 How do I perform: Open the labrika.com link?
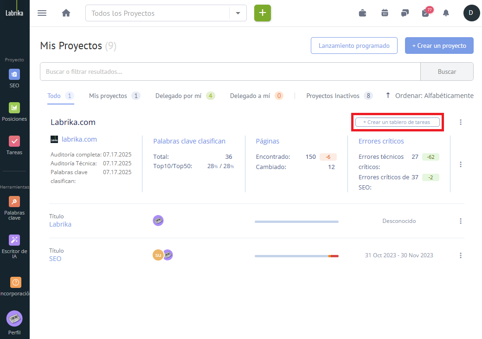click(79, 139)
